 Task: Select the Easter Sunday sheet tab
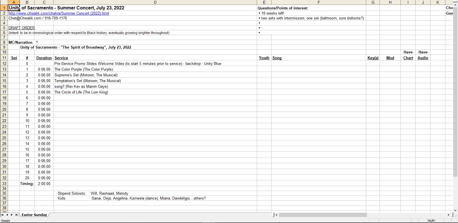point(34,215)
